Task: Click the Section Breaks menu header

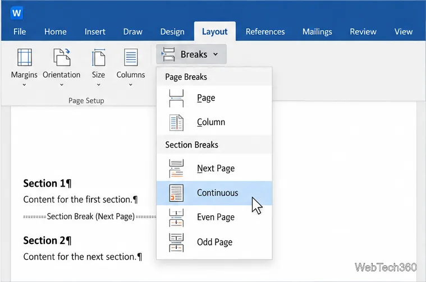Action: pos(192,145)
